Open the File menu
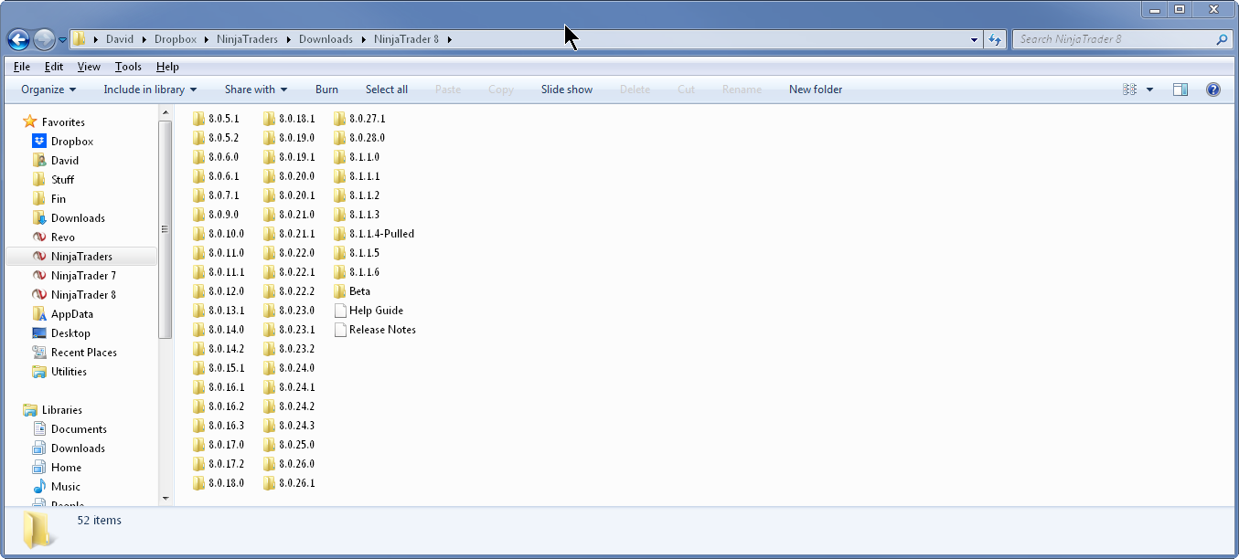This screenshot has width=1239, height=559. [x=22, y=67]
